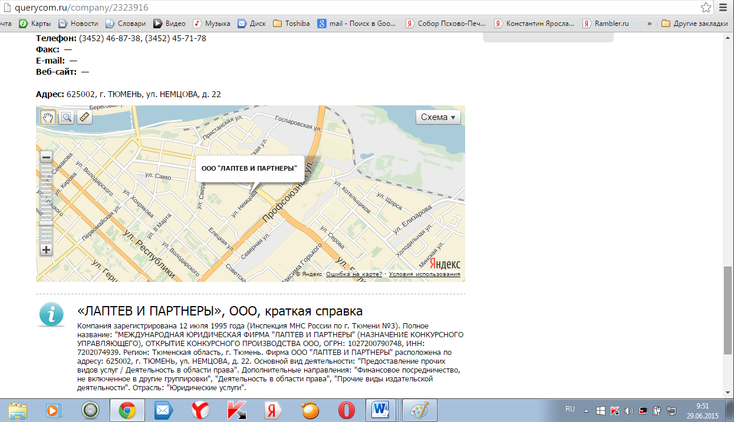Open the volume speaker tray icon
Image resolution: width=734 pixels, height=422 pixels.
tap(629, 410)
